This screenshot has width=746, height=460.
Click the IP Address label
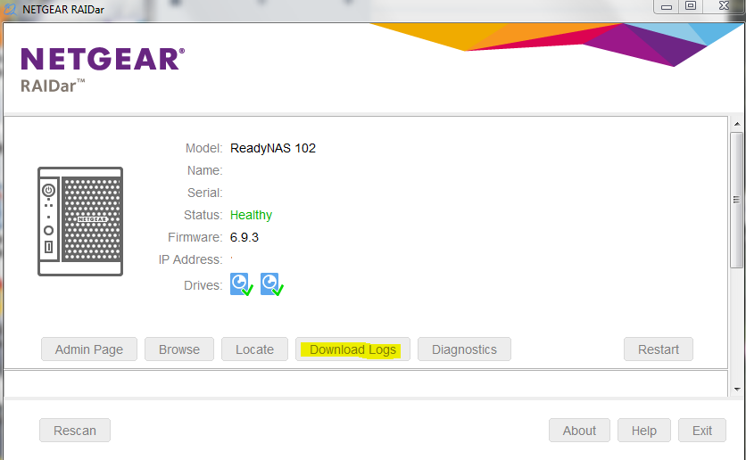point(190,259)
